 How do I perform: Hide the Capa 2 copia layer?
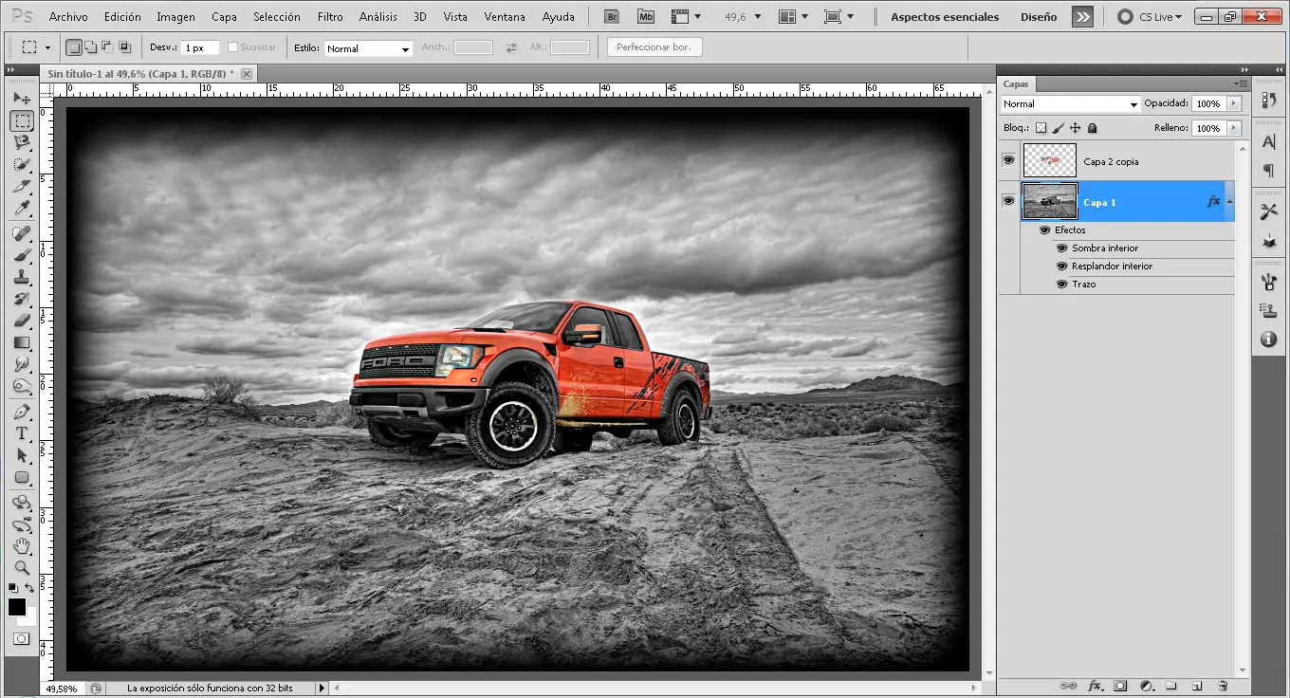1008,160
